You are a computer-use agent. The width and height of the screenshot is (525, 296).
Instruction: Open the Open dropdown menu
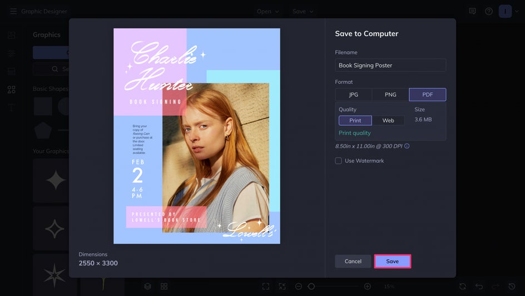(268, 11)
